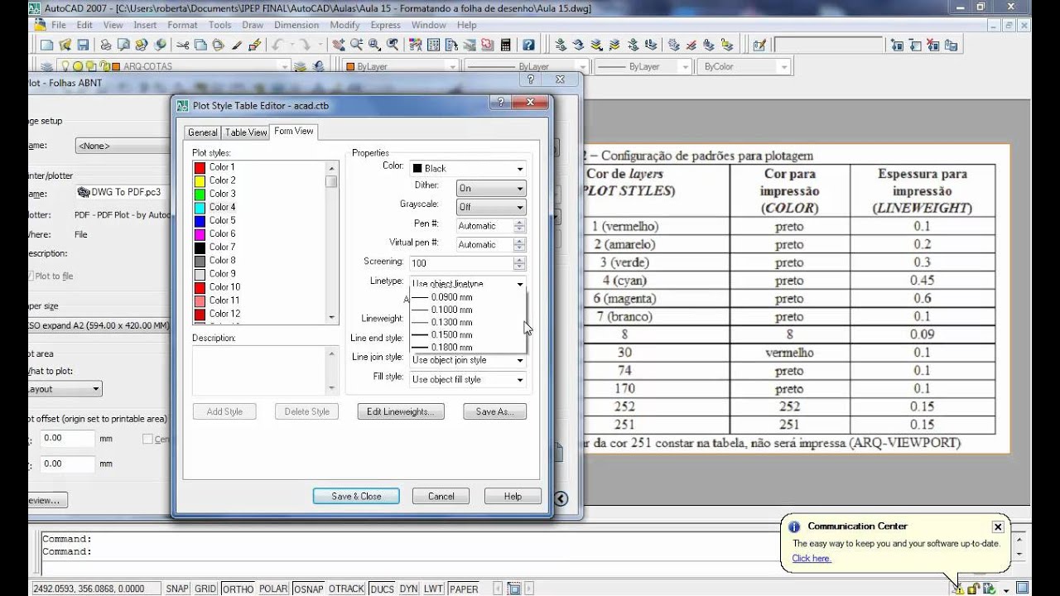
Task: Open the Color dropdown showing Black
Action: 468,168
